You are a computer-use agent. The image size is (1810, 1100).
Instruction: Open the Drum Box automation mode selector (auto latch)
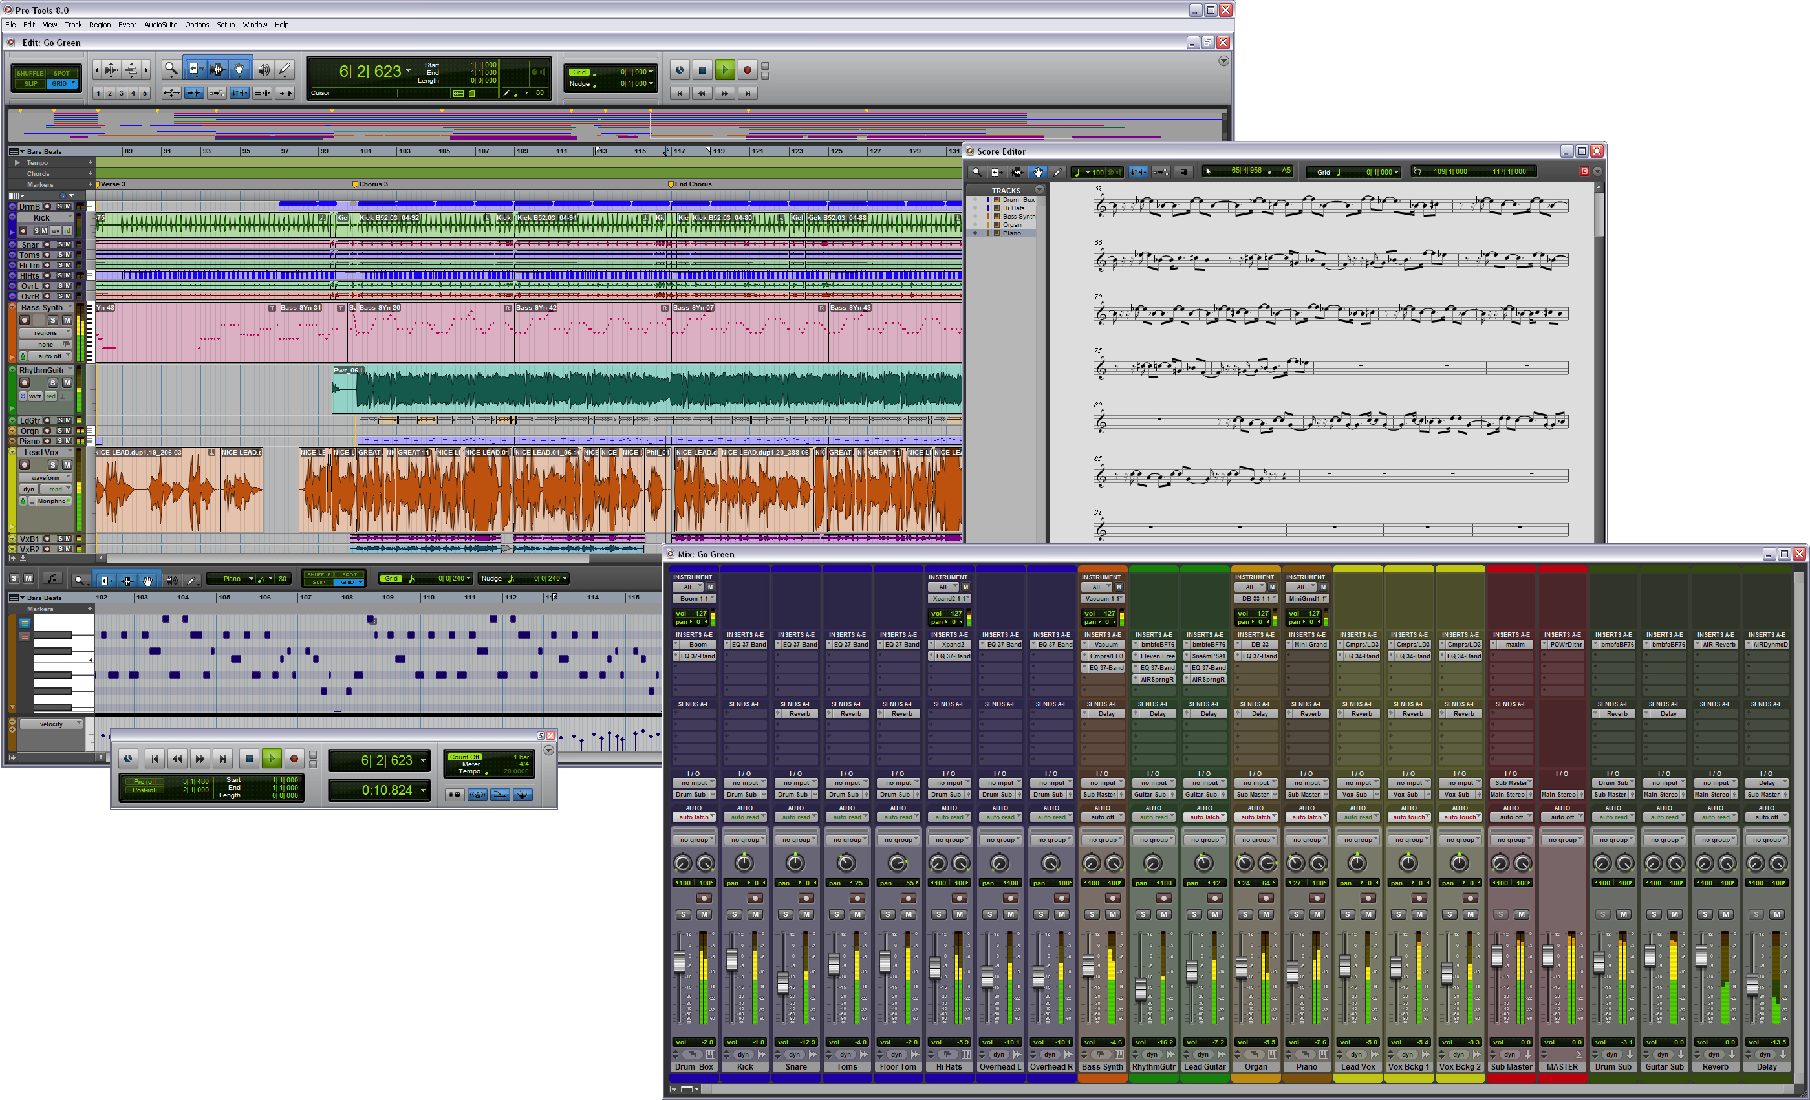point(694,817)
